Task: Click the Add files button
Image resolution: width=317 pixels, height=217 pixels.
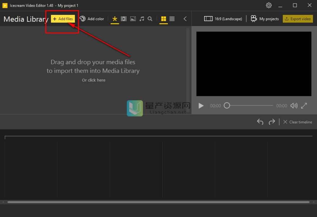Action: [x=63, y=19]
